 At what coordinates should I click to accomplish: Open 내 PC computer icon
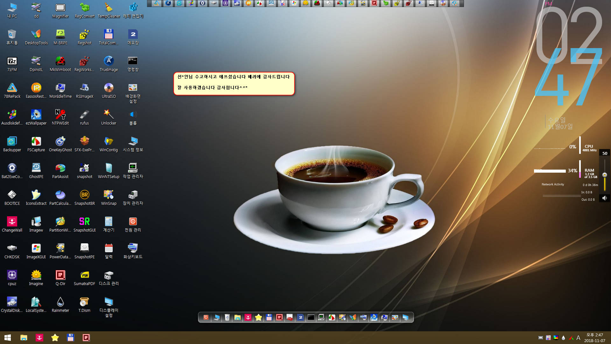[x=12, y=10]
